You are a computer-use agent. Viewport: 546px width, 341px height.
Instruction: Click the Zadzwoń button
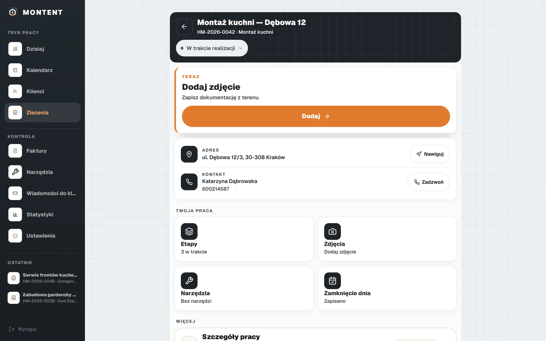click(429, 182)
